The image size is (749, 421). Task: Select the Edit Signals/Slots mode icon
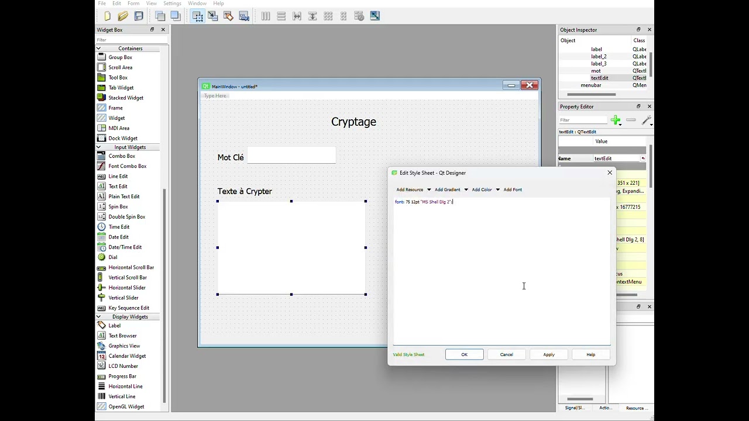[213, 16]
